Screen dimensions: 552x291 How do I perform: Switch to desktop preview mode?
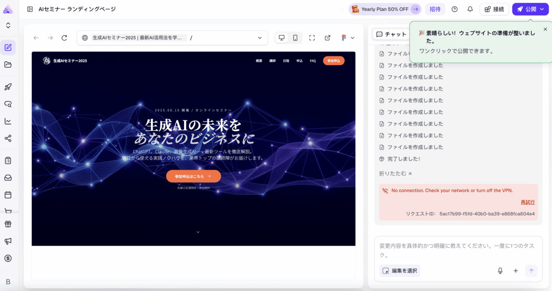282,38
